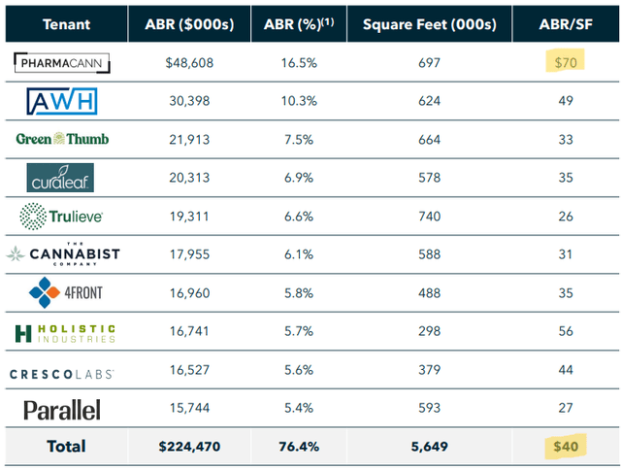621x470 pixels.
Task: Click the highlighted $40 total ABR/SF
Action: coord(566,447)
